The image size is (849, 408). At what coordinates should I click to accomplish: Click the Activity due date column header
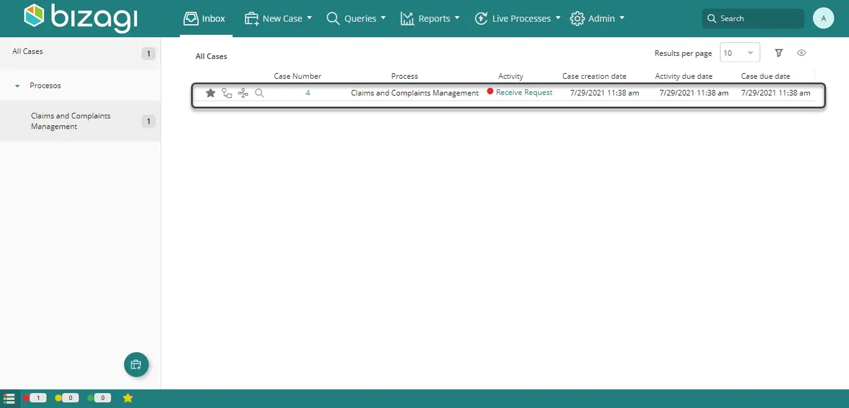click(684, 76)
